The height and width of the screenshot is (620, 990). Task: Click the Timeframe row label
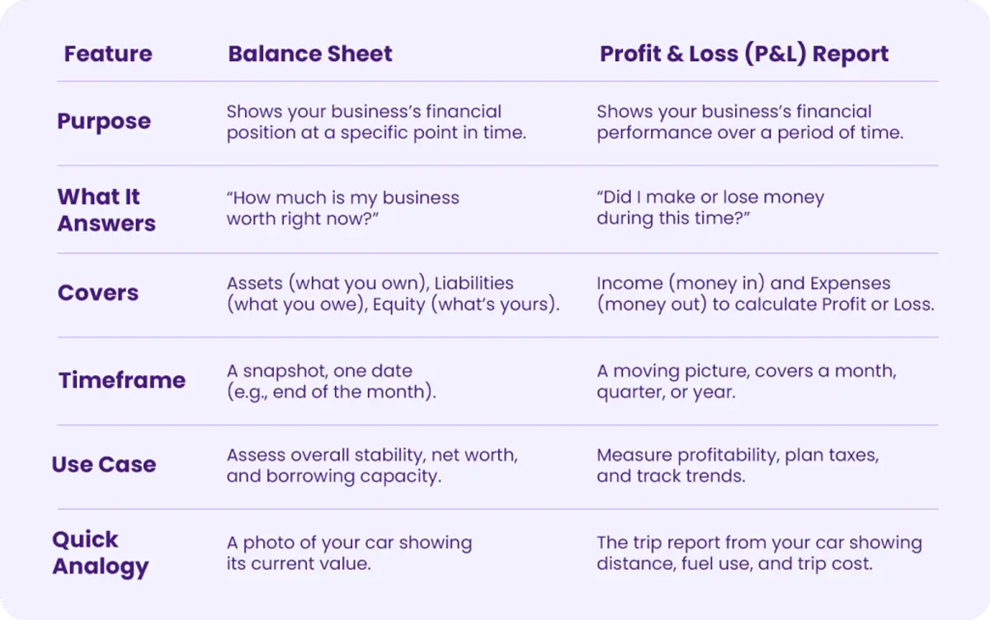coord(122,380)
